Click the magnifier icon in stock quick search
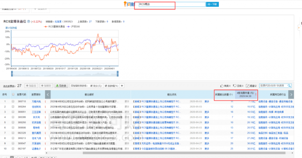302x158 pixels. [289, 86]
